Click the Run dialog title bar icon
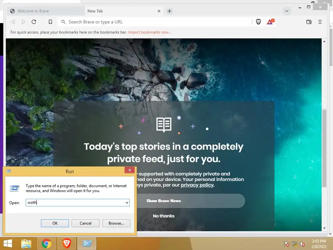This screenshot has width=333, height=250. coord(9,171)
